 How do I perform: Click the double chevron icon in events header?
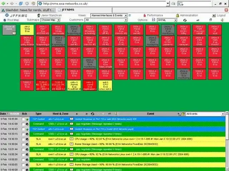pyautogui.click(x=87, y=114)
